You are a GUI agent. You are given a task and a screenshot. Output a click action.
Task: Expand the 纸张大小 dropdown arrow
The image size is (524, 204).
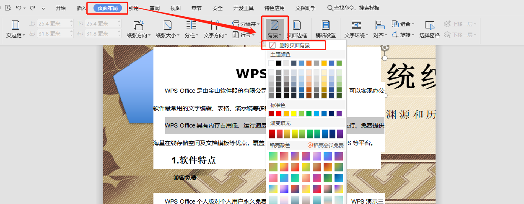[x=179, y=36]
